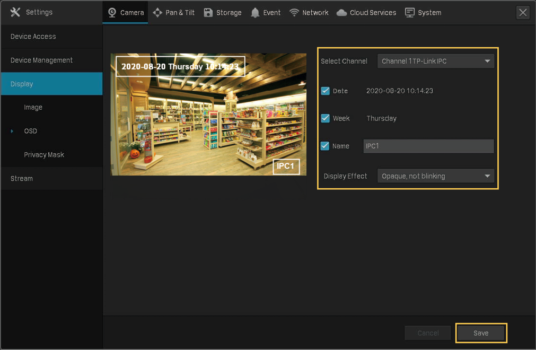Click the Cancel button
The width and height of the screenshot is (536, 350).
click(x=428, y=333)
